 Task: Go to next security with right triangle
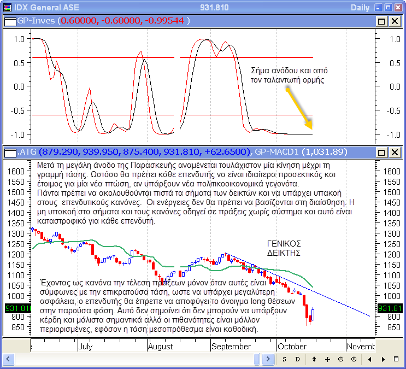383,359
